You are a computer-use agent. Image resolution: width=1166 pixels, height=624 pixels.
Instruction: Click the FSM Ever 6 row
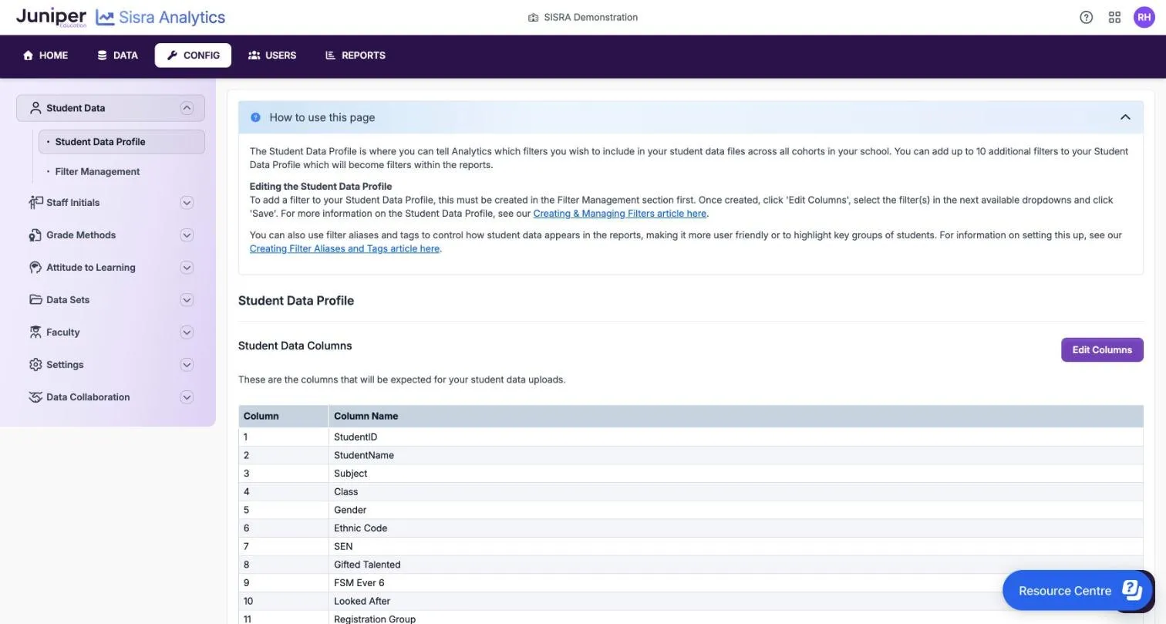click(x=691, y=583)
